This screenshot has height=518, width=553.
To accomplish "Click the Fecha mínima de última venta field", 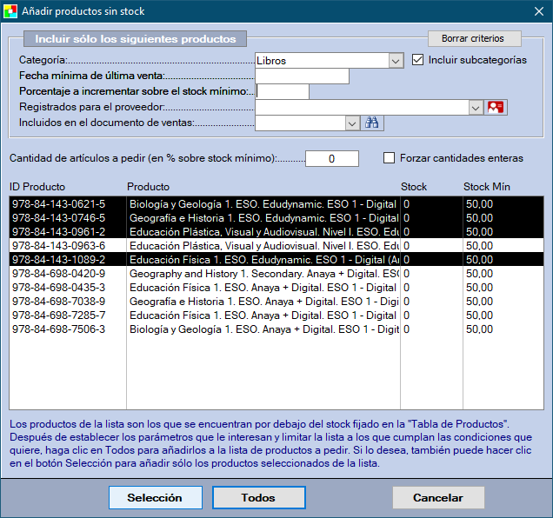I will (x=302, y=76).
